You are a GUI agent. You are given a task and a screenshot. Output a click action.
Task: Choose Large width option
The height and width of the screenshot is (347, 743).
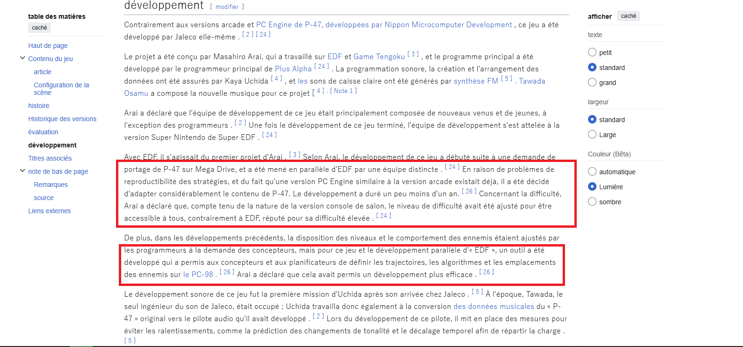[x=592, y=135]
